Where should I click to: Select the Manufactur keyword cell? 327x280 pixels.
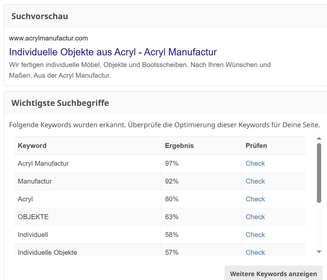(x=87, y=181)
